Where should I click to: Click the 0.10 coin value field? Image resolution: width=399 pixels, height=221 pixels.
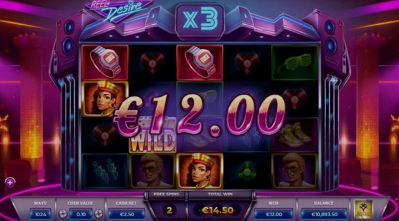pos(81,214)
